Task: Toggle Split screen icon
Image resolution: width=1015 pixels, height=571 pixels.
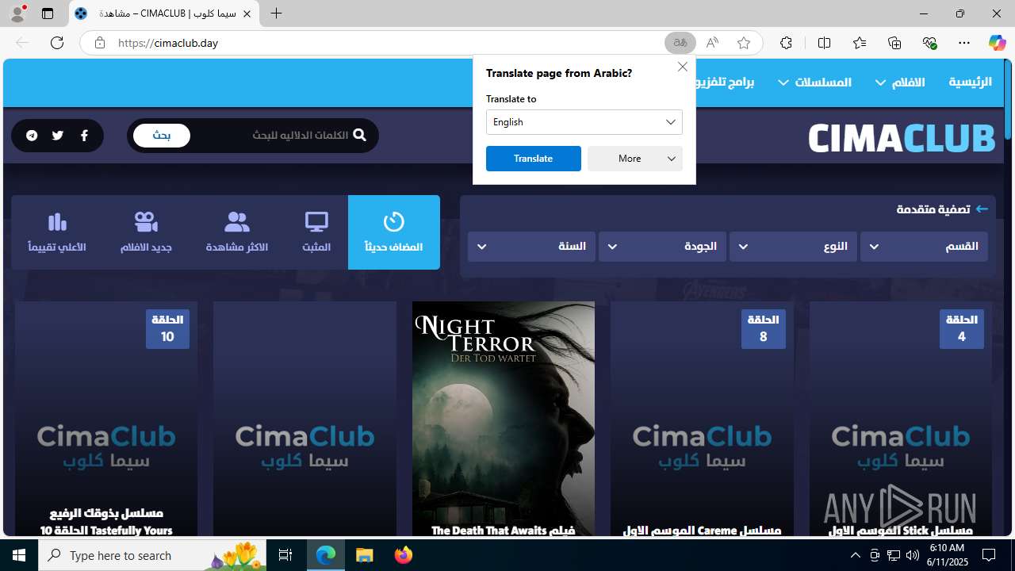Action: coord(824,43)
